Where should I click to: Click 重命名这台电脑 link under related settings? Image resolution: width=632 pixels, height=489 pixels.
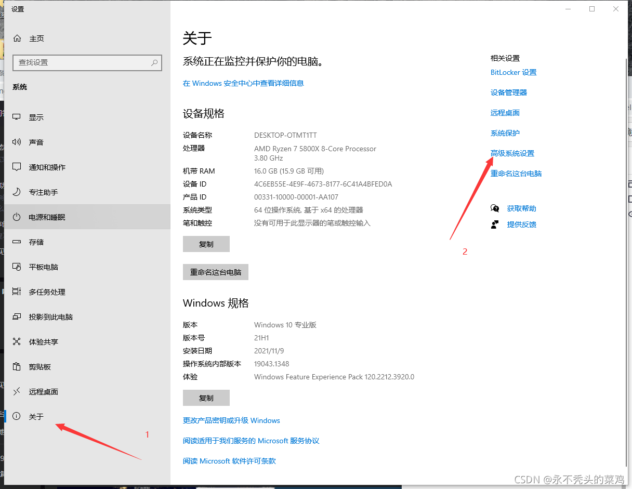[x=516, y=174]
